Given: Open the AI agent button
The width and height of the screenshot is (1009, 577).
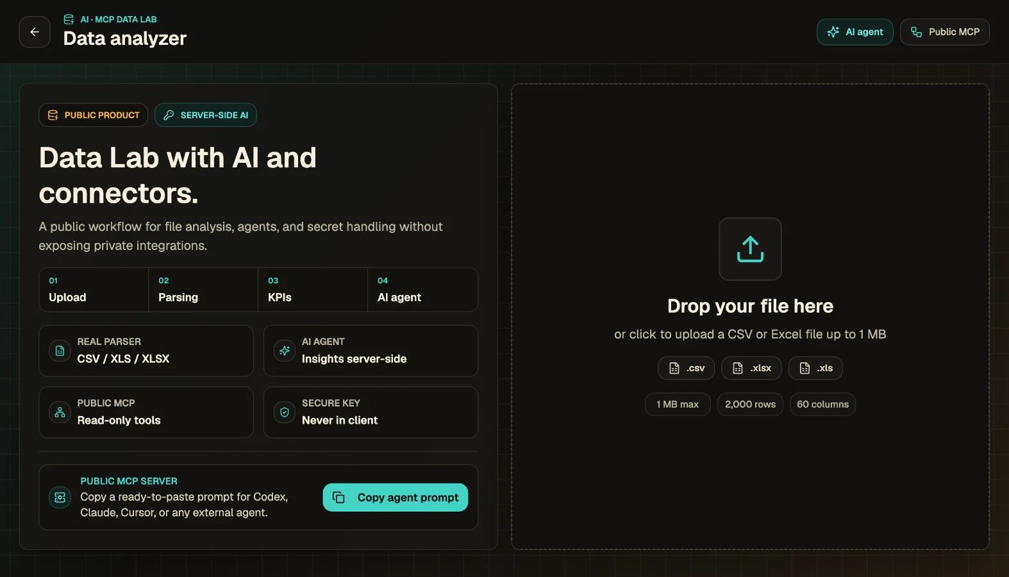Looking at the screenshot, I should coord(855,32).
